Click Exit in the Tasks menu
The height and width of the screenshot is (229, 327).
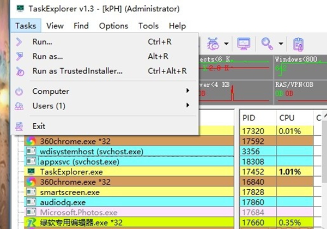tap(104, 126)
